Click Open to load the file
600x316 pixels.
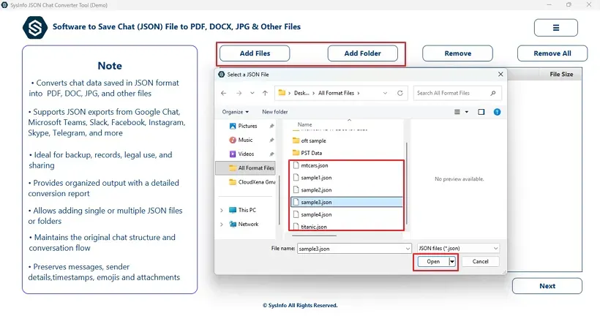tap(432, 262)
